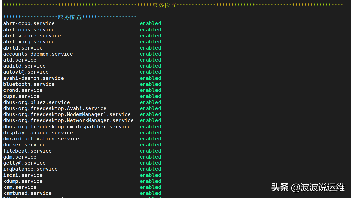The width and height of the screenshot is (351, 198).
Task: Click enabled status beside filebeat.service
Action: click(150, 151)
